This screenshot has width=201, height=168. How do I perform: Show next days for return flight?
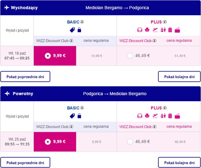pyautogui.click(x=179, y=162)
